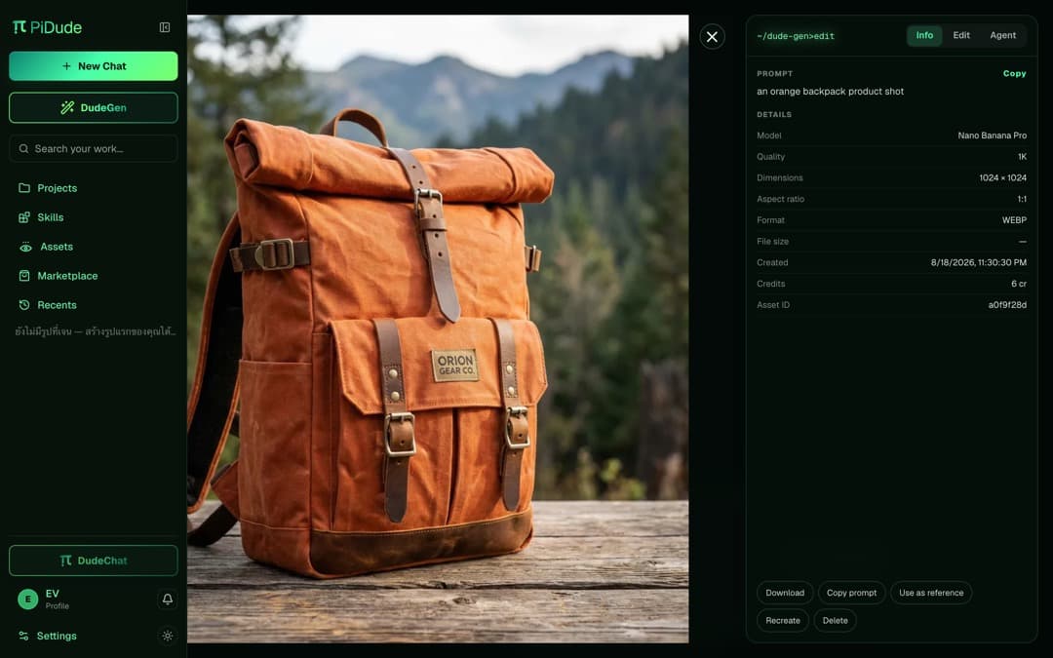The width and height of the screenshot is (1053, 658).
Task: Click the Recents clock icon
Action: point(24,305)
